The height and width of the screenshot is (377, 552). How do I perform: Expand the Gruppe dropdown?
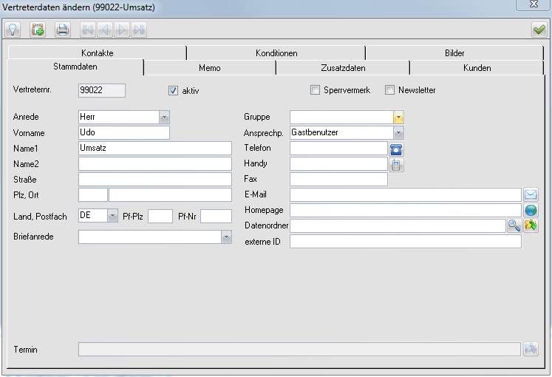pos(398,118)
